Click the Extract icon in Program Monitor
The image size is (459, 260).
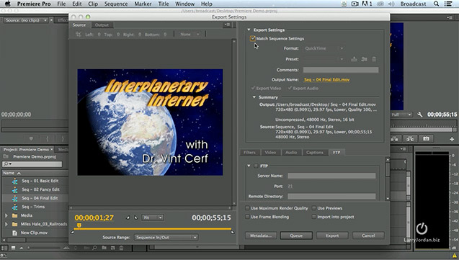tap(410, 138)
